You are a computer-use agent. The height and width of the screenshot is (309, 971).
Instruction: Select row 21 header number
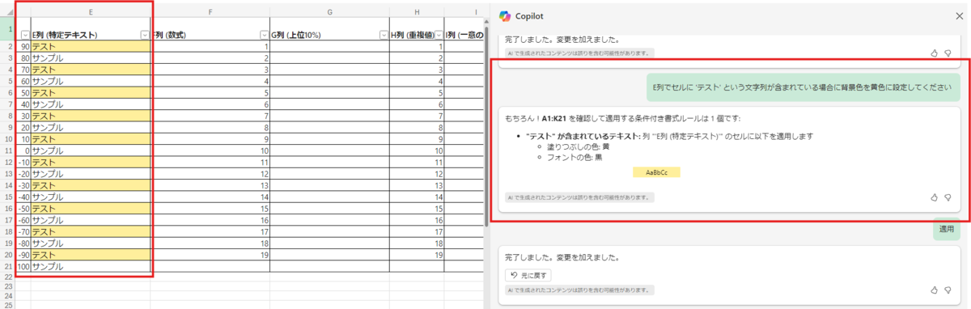click(8, 266)
